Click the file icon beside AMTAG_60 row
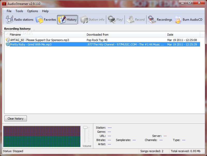 (x=8, y=40)
